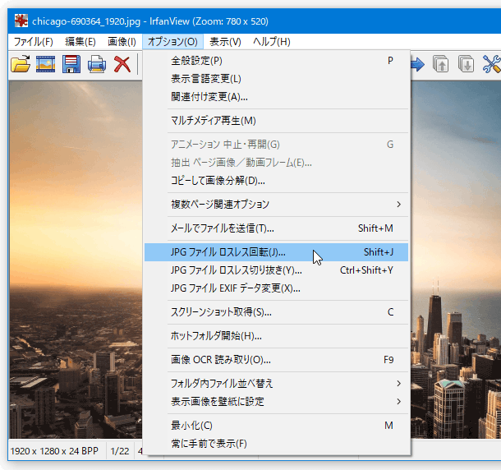Screen dimensions: 501x470
Task: Click the blue next image arrow
Action: coord(417,64)
